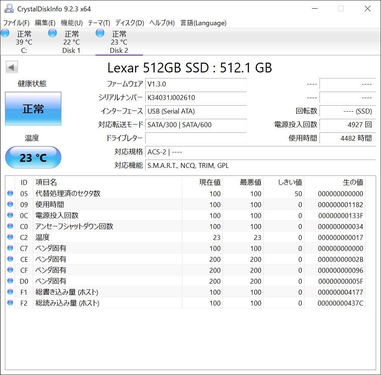Click the 最悪値 column header
This screenshot has width=381, height=375.
[243, 182]
